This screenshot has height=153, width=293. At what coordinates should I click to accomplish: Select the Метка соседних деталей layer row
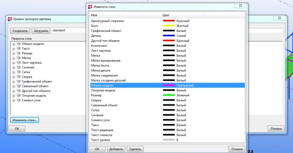(167, 80)
